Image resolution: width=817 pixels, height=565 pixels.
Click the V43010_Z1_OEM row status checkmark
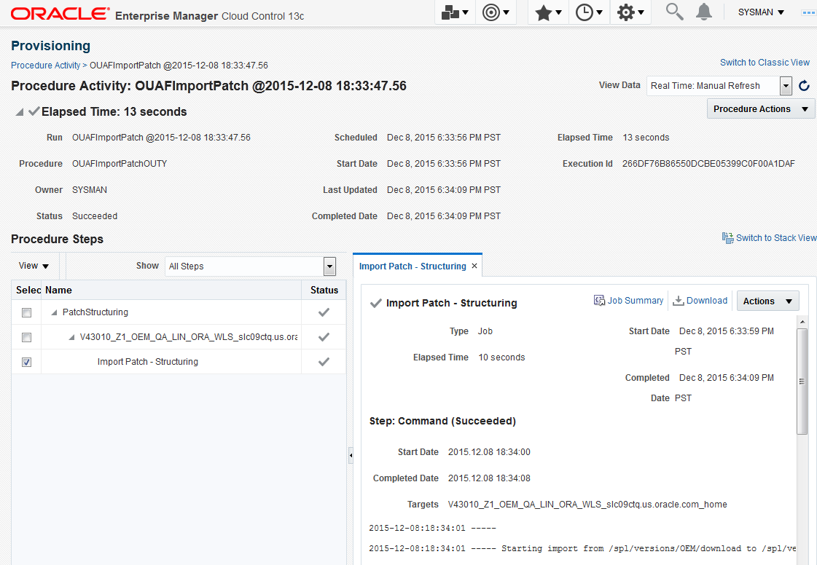tap(324, 337)
